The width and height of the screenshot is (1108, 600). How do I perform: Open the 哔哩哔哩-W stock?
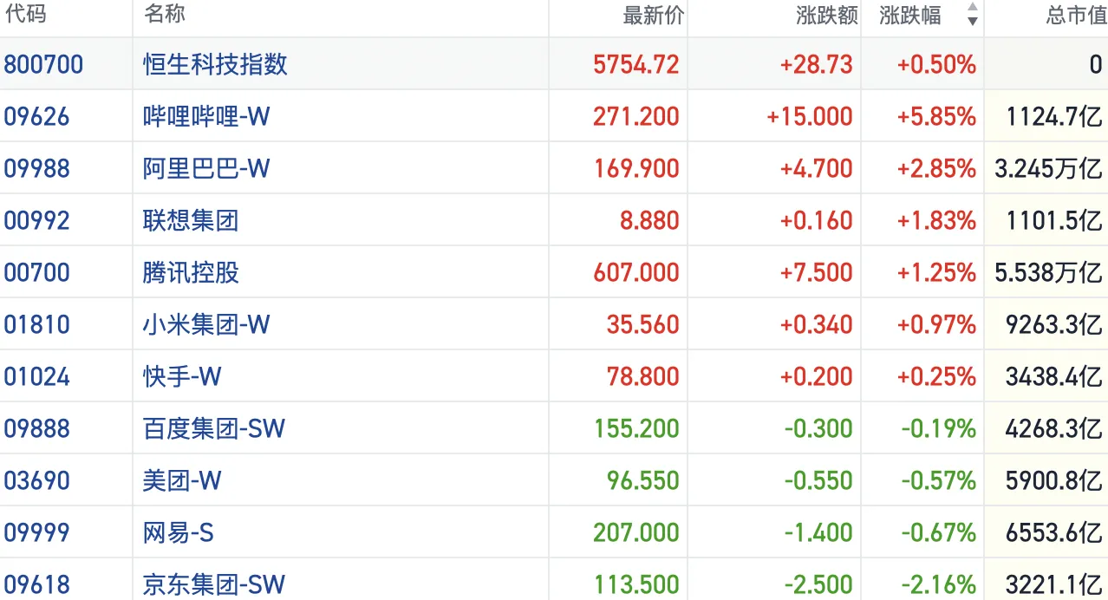[x=206, y=116]
